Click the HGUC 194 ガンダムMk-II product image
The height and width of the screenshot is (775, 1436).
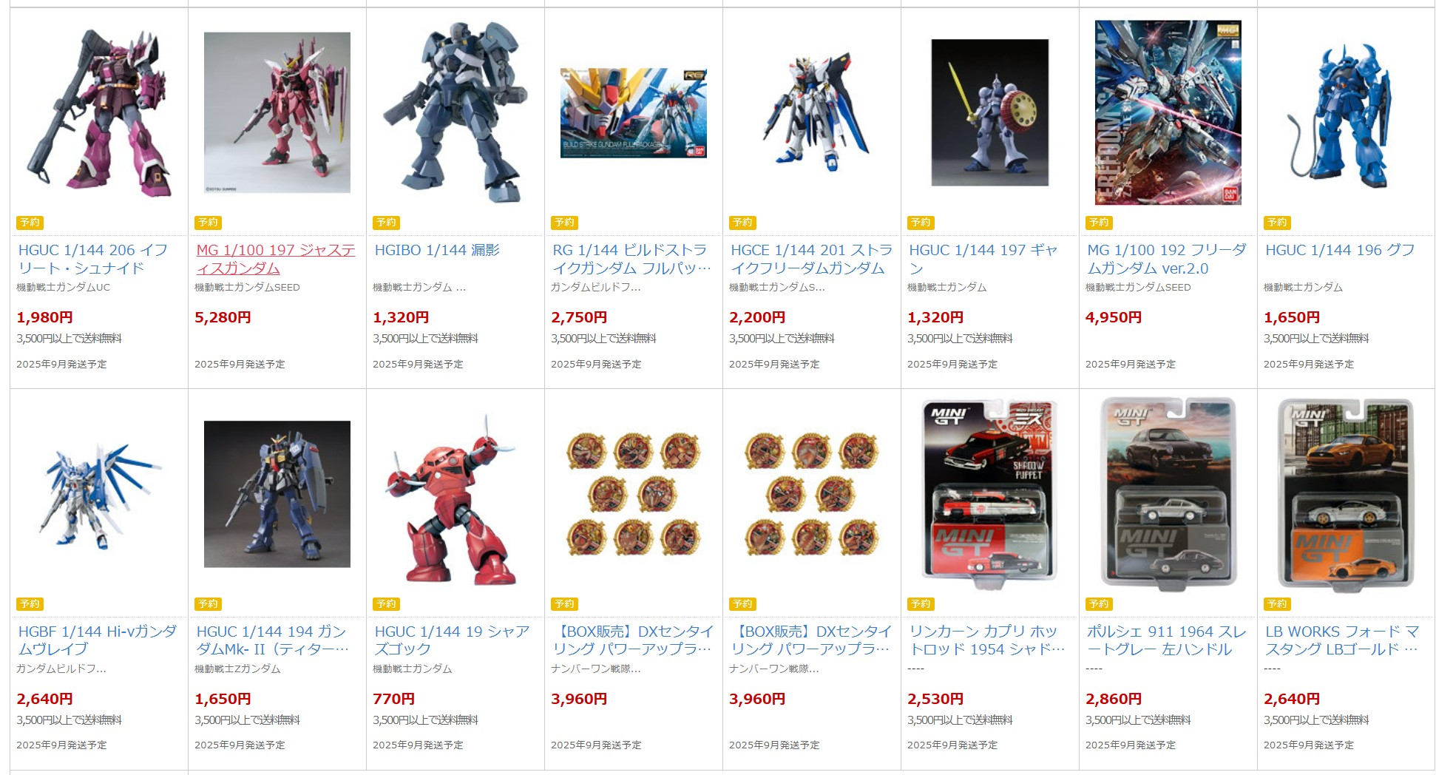277,494
